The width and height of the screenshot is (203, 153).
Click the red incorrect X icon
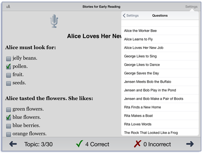[138, 144]
